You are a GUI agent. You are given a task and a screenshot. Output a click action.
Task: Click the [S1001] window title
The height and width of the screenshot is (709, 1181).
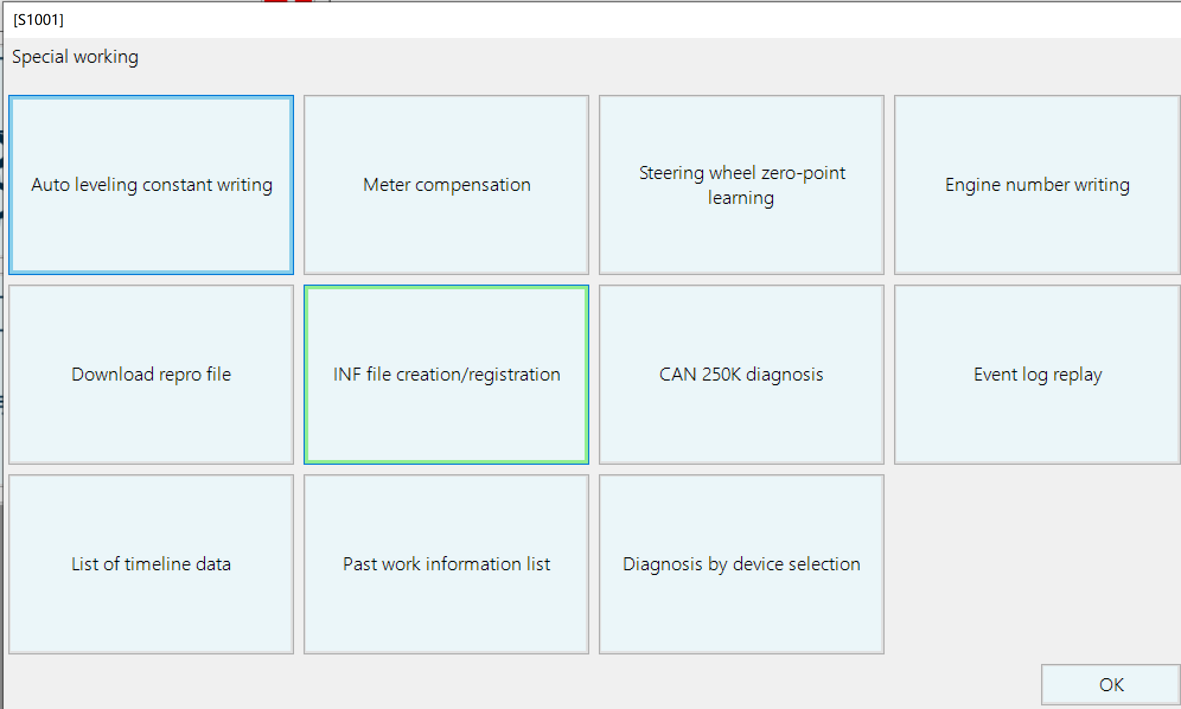pyautogui.click(x=39, y=20)
